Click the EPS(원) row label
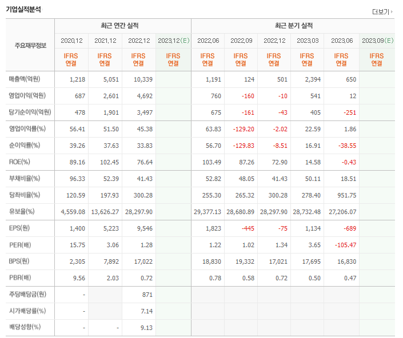403x338 pixels. tap(19, 228)
